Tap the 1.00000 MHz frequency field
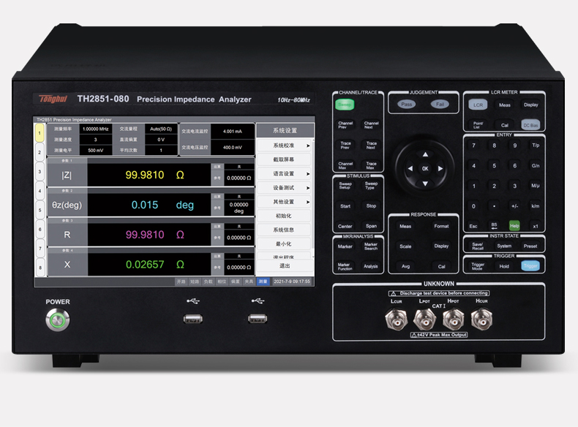This screenshot has width=578, height=427. tap(95, 129)
